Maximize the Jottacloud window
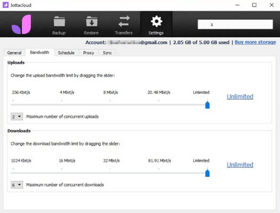This screenshot has width=280, height=213. point(254,5)
